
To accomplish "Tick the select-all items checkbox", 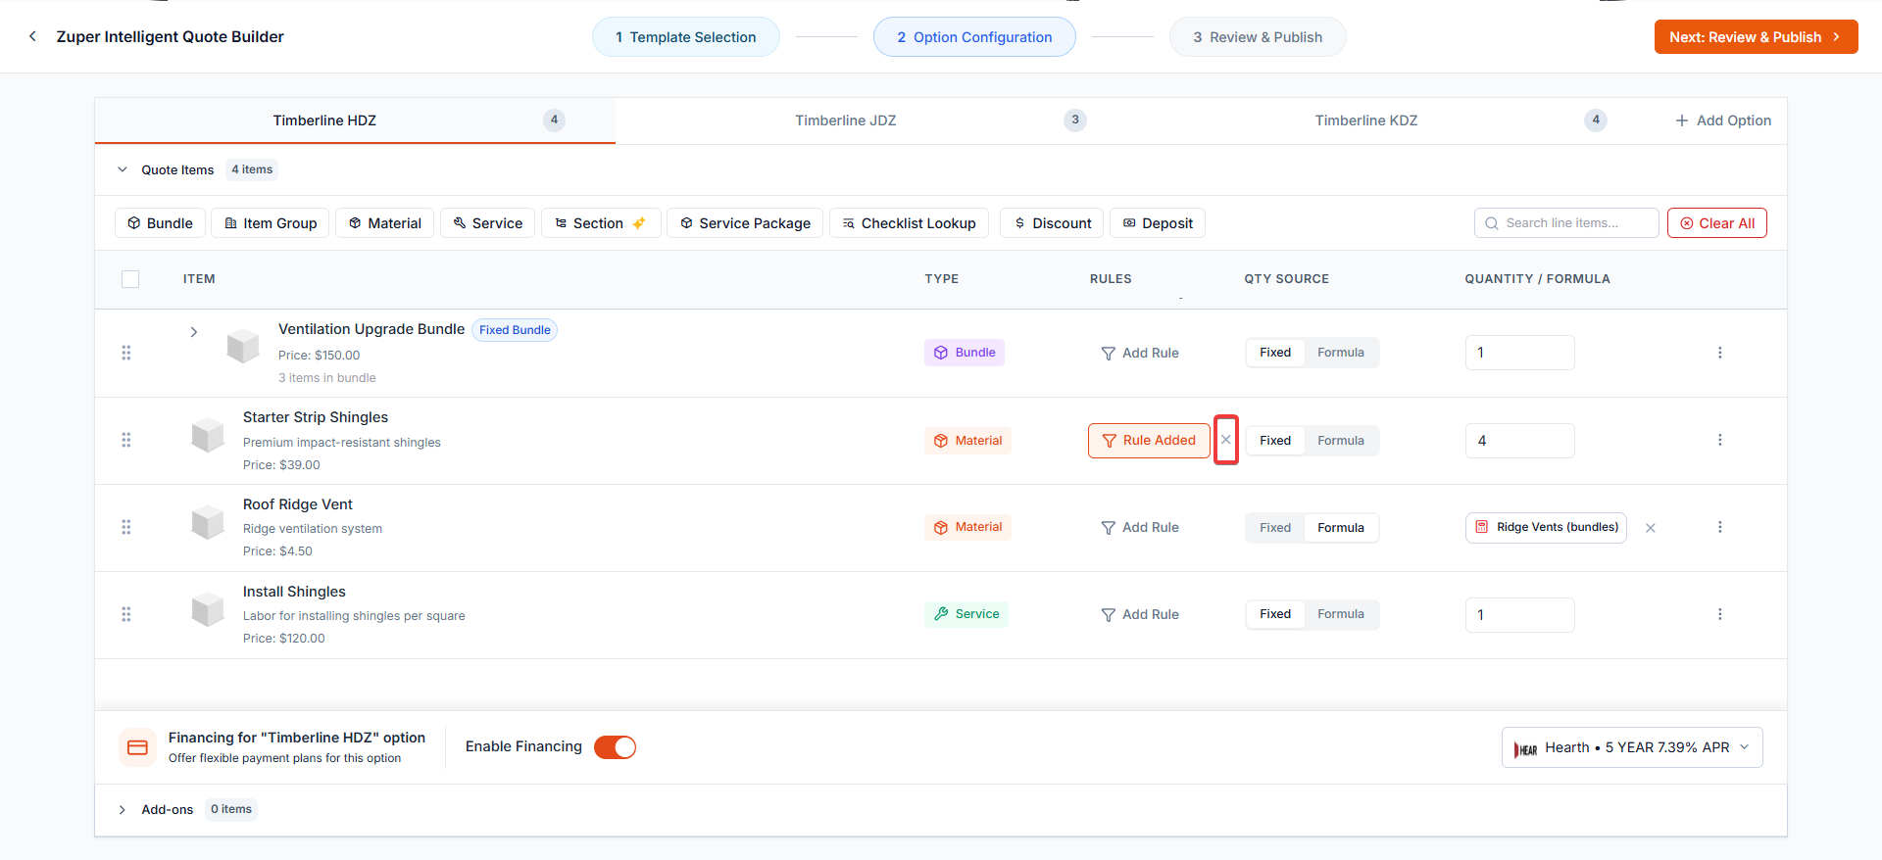I will [130, 279].
